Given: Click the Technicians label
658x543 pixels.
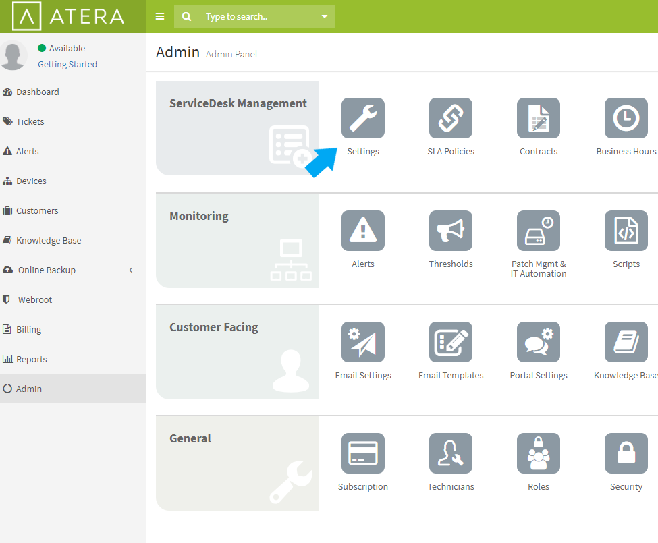Looking at the screenshot, I should tap(451, 486).
